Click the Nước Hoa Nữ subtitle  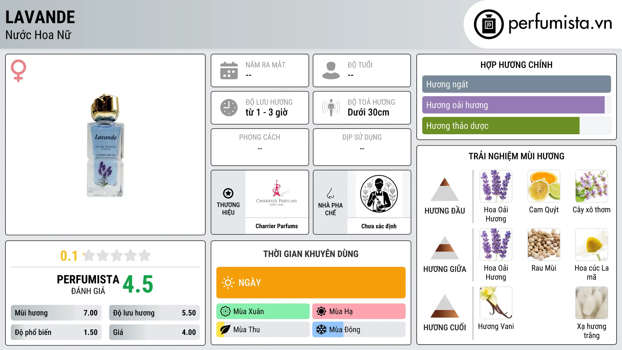38,35
